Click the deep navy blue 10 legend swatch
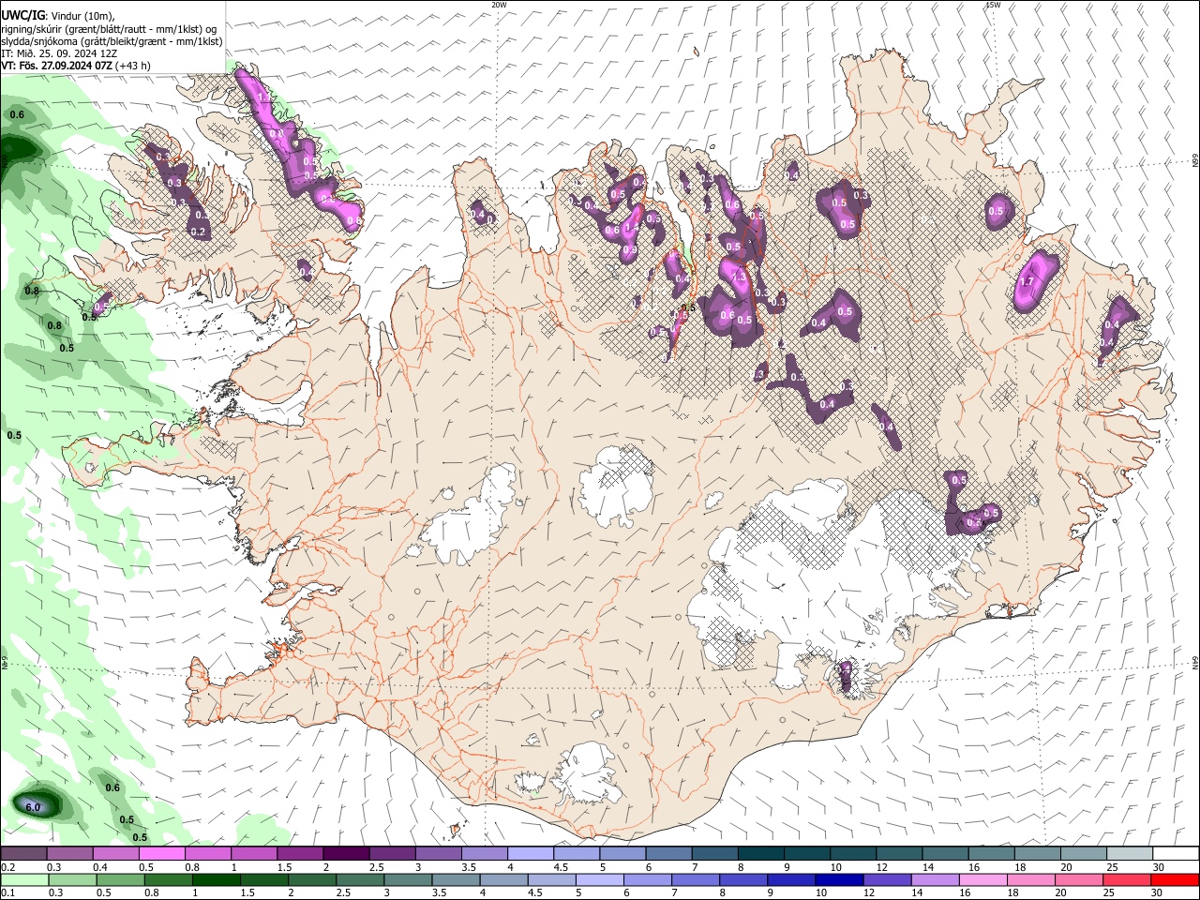Image resolution: width=1200 pixels, height=900 pixels. (837, 879)
